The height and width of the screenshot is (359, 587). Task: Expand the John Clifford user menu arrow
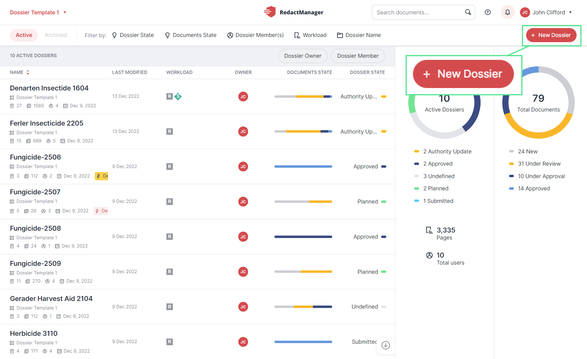570,12
